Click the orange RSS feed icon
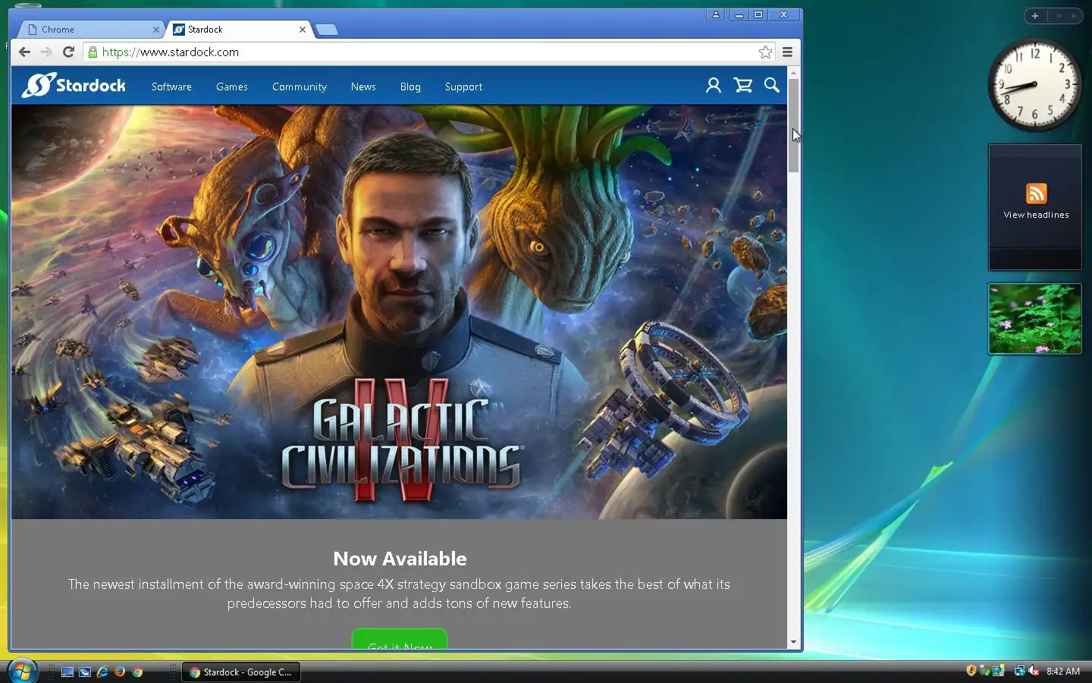This screenshot has width=1092, height=683. 1036,194
